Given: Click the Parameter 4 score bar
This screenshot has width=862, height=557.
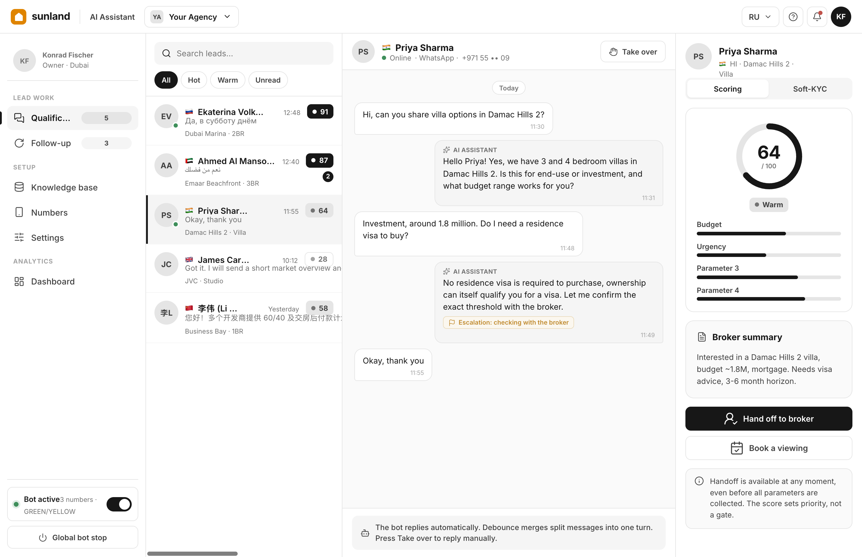Looking at the screenshot, I should tap(768, 299).
